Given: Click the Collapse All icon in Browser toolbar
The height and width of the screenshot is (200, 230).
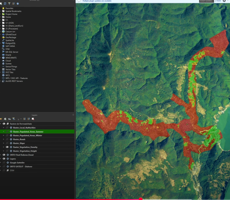Looking at the screenshot, I should tap(13, 4).
